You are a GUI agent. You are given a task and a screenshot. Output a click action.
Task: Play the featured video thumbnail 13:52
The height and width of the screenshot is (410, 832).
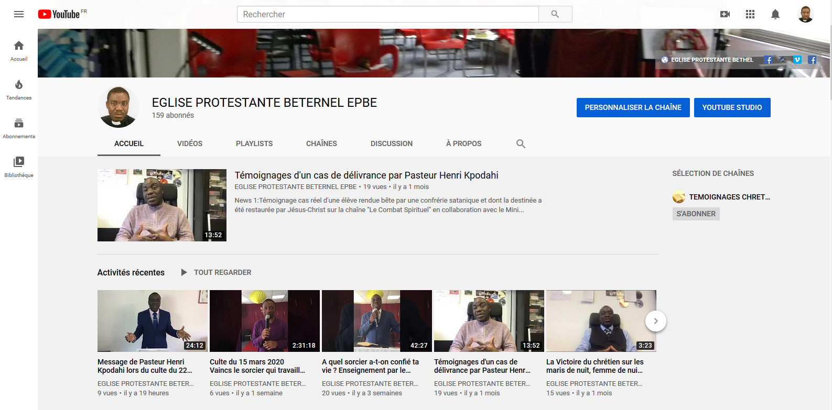click(162, 205)
